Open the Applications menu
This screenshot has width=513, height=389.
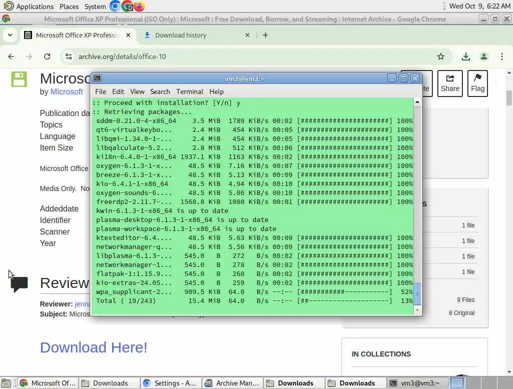(35, 6)
